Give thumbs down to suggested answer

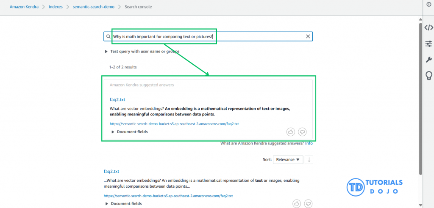coord(302,132)
